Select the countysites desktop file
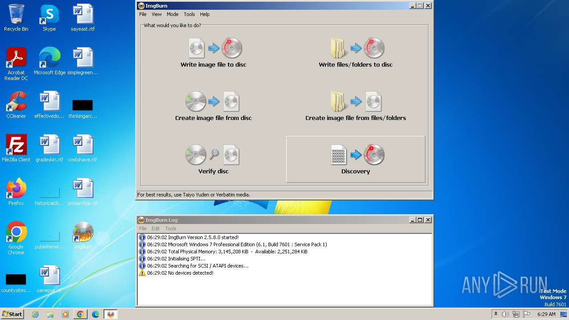Viewport: 569px width, 320px height. coord(16,283)
